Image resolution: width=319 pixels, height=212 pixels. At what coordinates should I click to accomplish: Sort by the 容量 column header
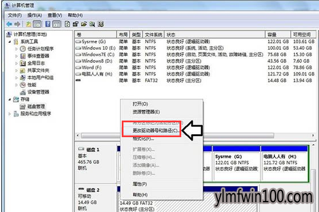pyautogui.click(x=278, y=34)
